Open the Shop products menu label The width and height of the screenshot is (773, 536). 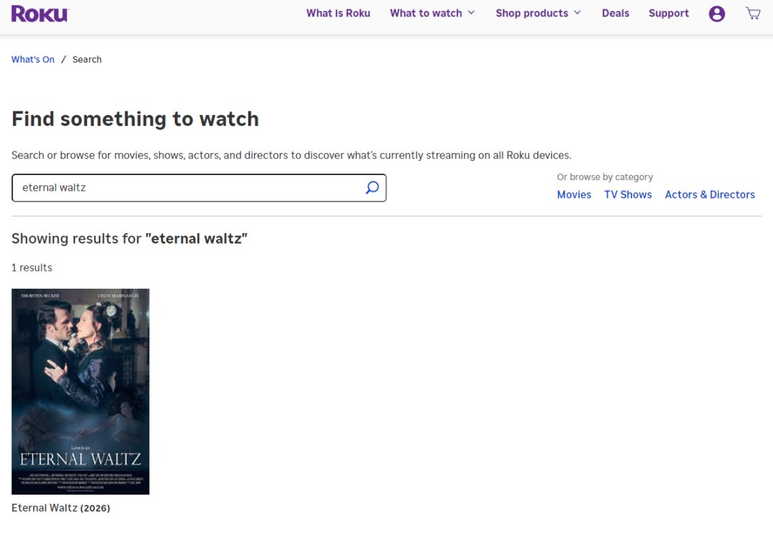point(532,14)
